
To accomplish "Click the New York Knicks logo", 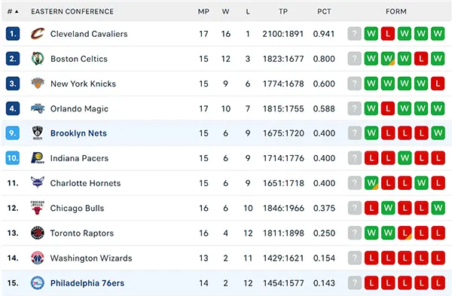I will coord(38,84).
